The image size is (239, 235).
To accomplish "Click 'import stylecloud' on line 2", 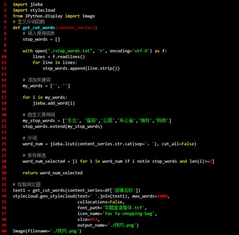I will point(34,10).
